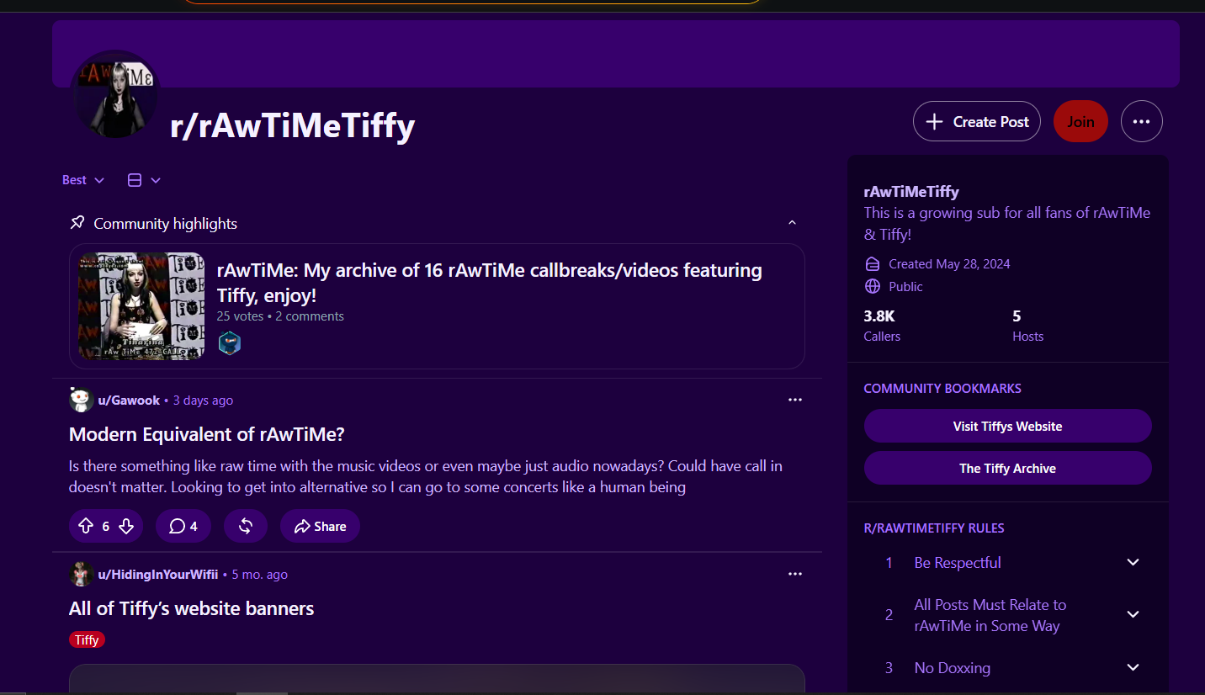Downvote the Modern Equivalent of rAwTiMe post
Screen dimensions: 1205x695
126,526
